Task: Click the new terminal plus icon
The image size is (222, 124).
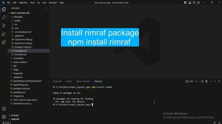Action: click(x=196, y=81)
